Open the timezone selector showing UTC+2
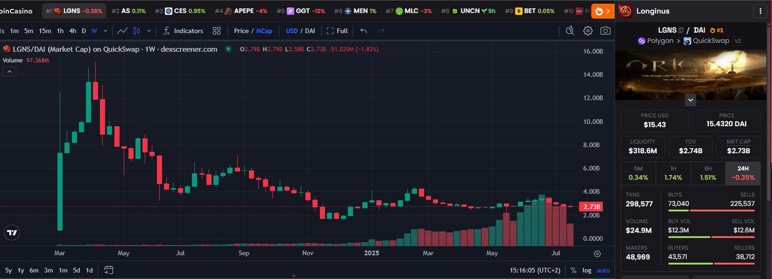This screenshot has height=279, width=772. 537,270
